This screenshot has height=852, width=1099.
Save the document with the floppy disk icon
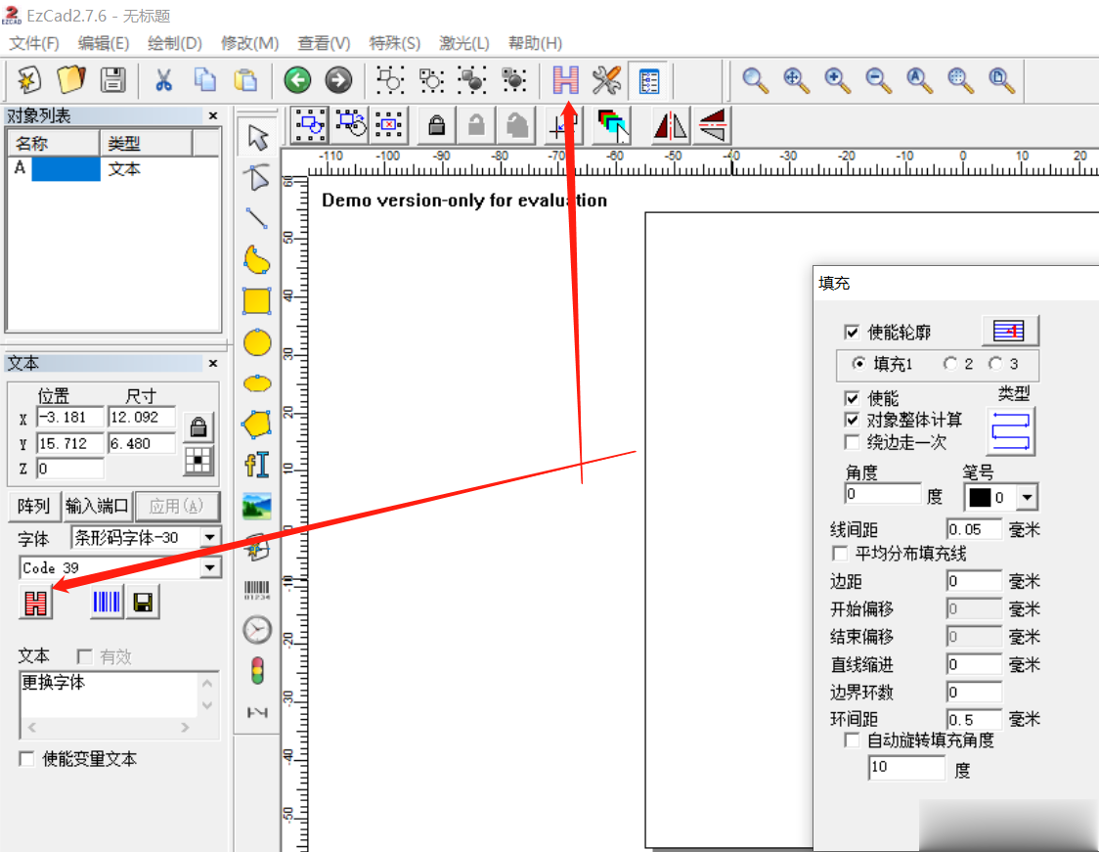point(112,80)
